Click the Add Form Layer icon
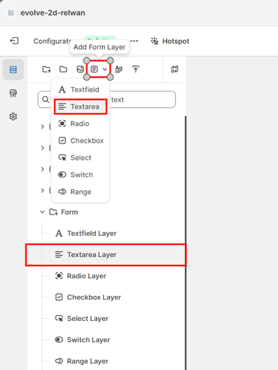Screen dimensions: 278x370 94,69
